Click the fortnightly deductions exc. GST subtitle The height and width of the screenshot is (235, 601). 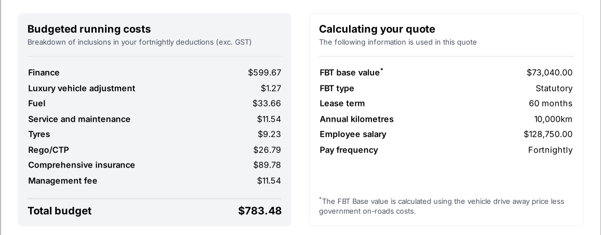[139, 42]
